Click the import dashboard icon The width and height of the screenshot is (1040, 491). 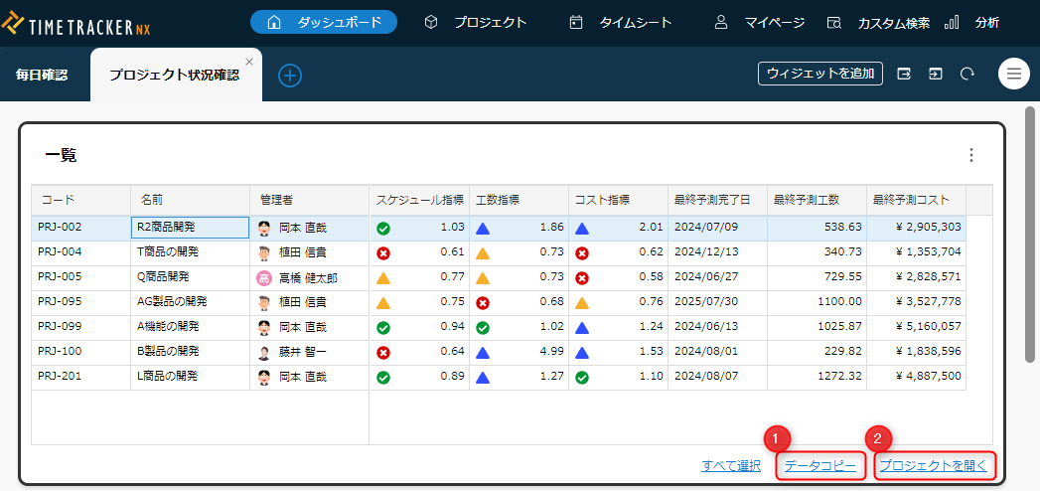coord(935,74)
